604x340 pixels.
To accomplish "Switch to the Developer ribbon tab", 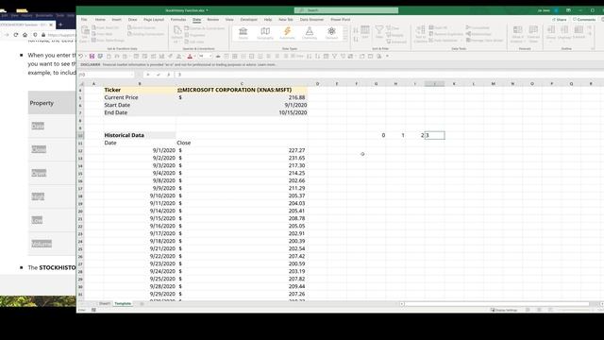I will click(x=249, y=19).
